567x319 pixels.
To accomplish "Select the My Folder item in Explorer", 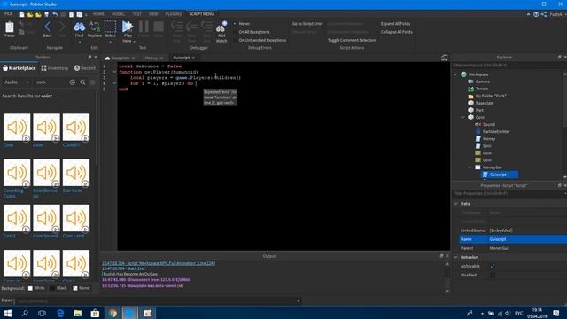I will [491, 96].
